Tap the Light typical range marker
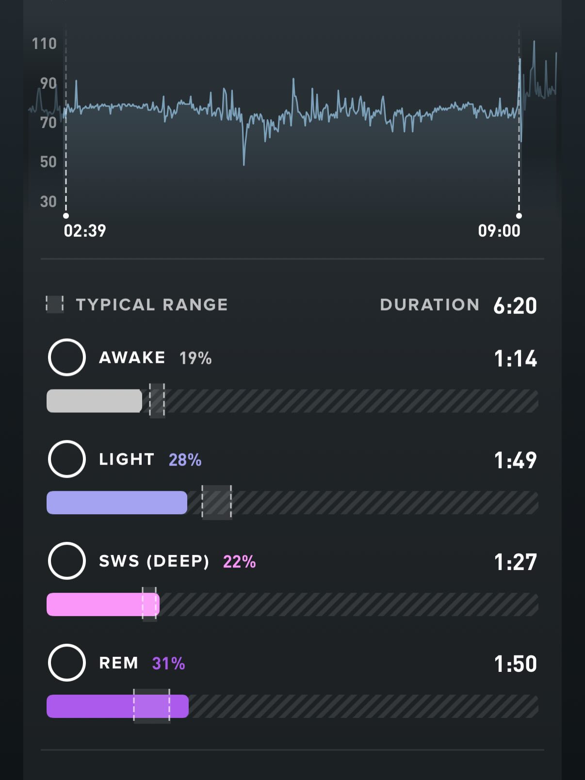This screenshot has width=585, height=780. pyautogui.click(x=216, y=503)
